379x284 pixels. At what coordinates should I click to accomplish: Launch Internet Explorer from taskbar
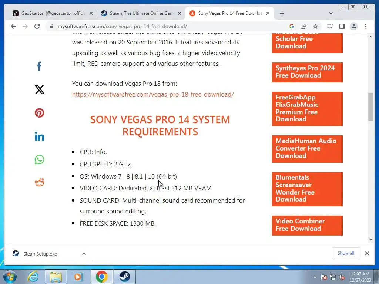(33, 277)
